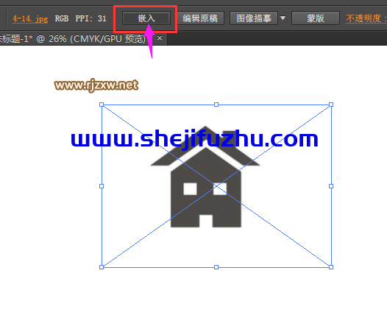Click the PPI: 31 resolution label
The image size is (387, 315).
(90, 18)
